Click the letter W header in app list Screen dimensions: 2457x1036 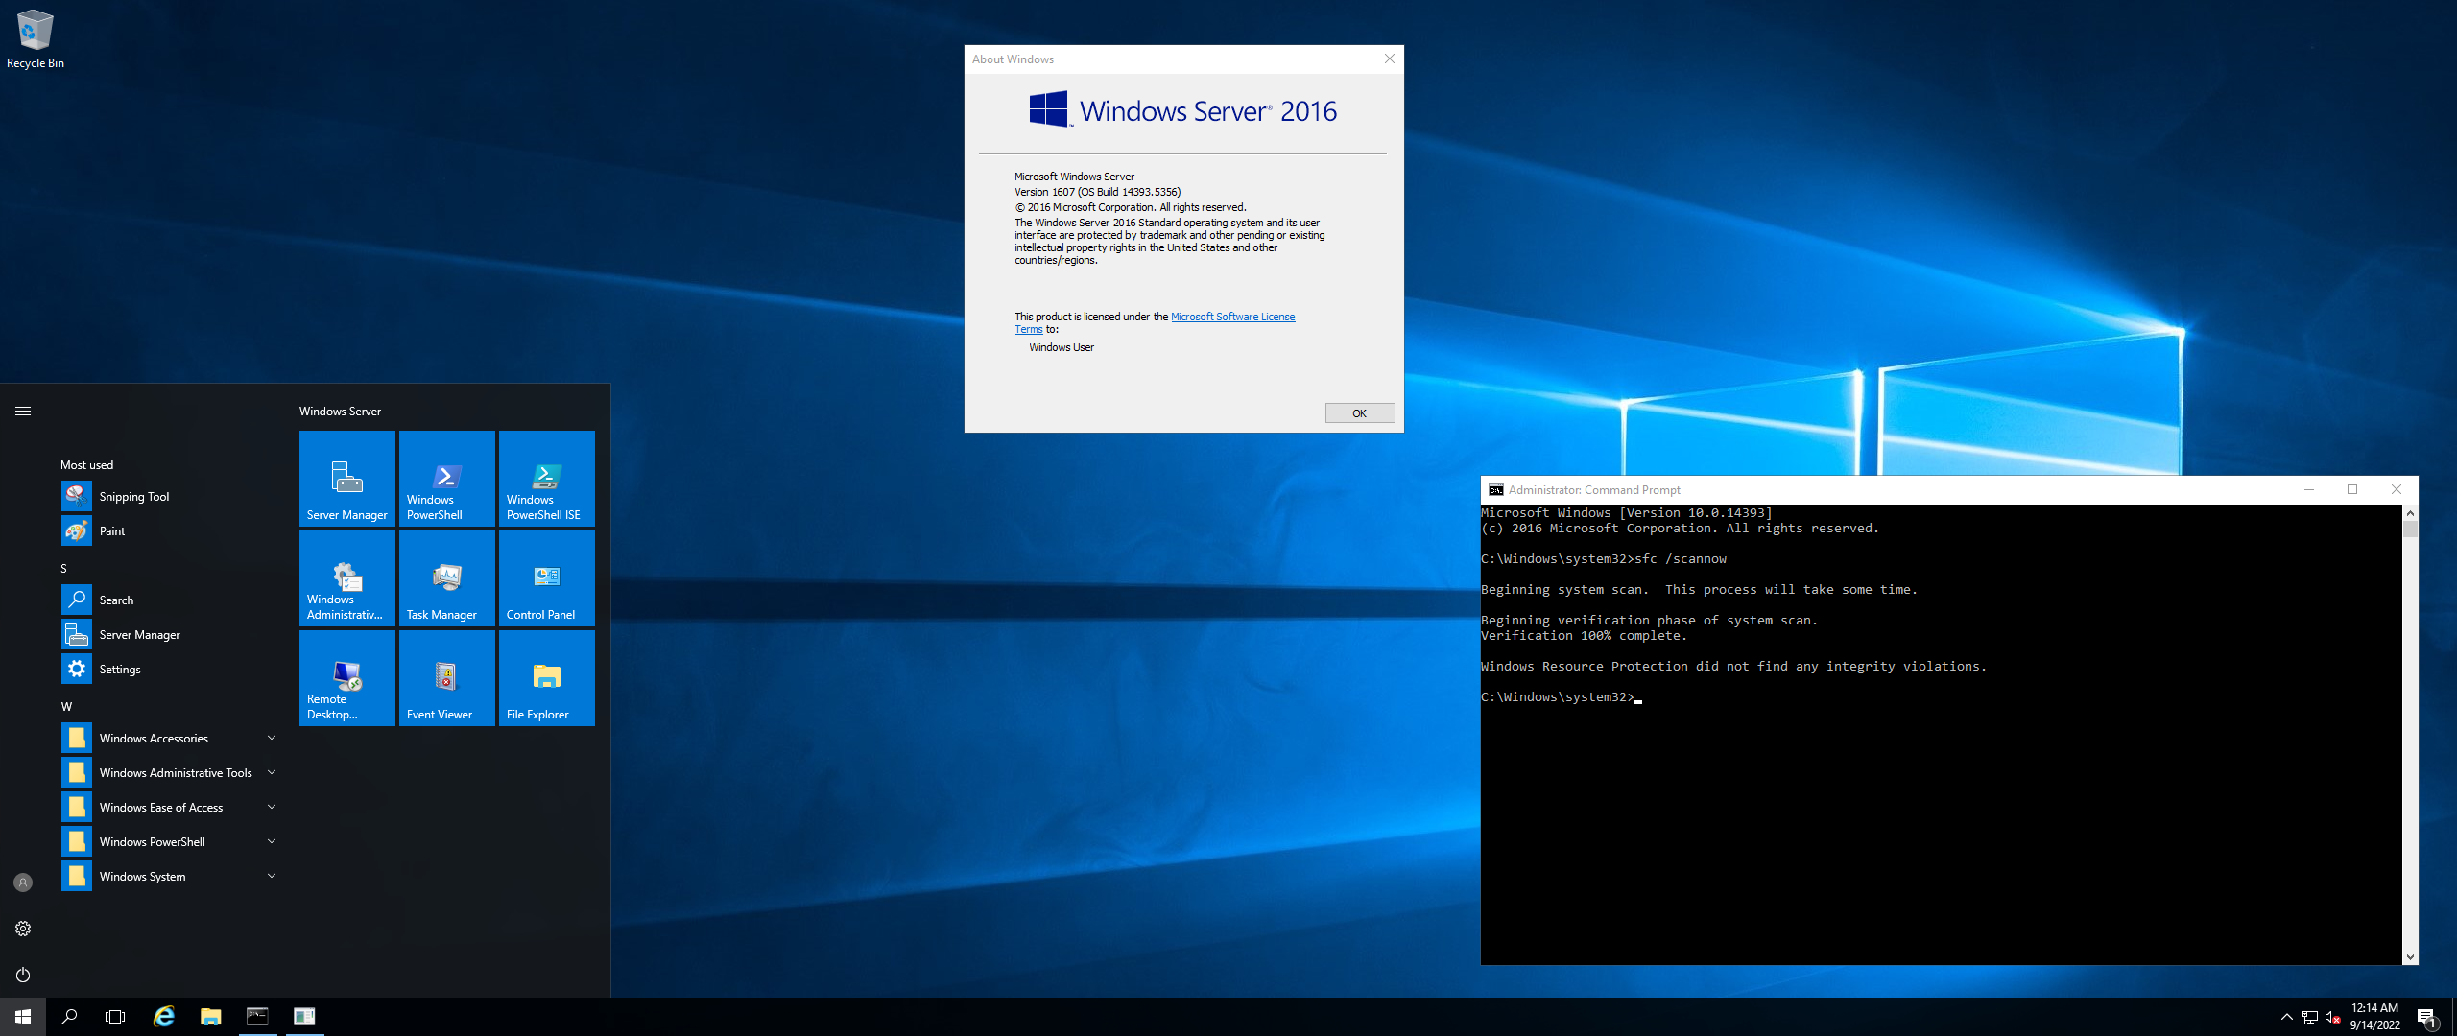point(66,707)
